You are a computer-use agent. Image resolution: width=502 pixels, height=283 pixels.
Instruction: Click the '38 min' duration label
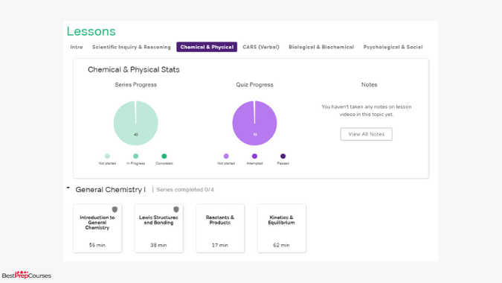(x=159, y=245)
